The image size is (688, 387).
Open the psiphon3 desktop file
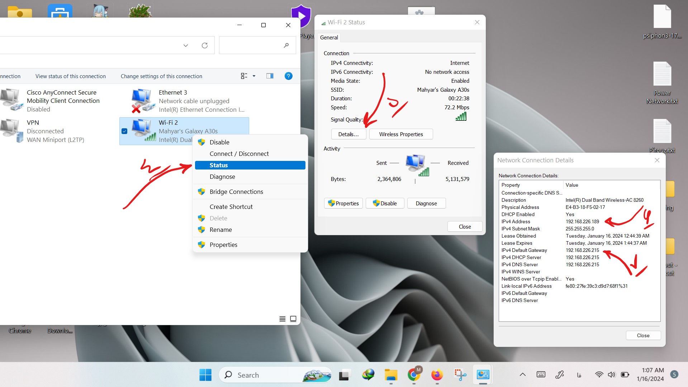pos(662,21)
